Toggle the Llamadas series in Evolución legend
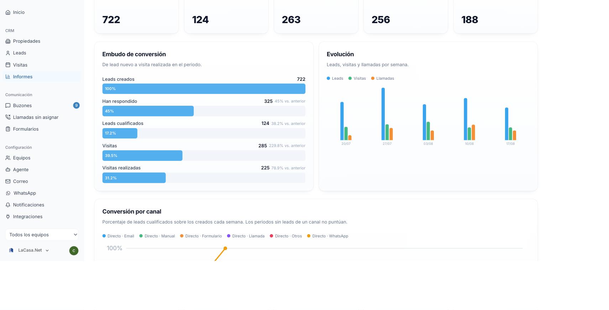The width and height of the screenshot is (609, 310). (382, 78)
